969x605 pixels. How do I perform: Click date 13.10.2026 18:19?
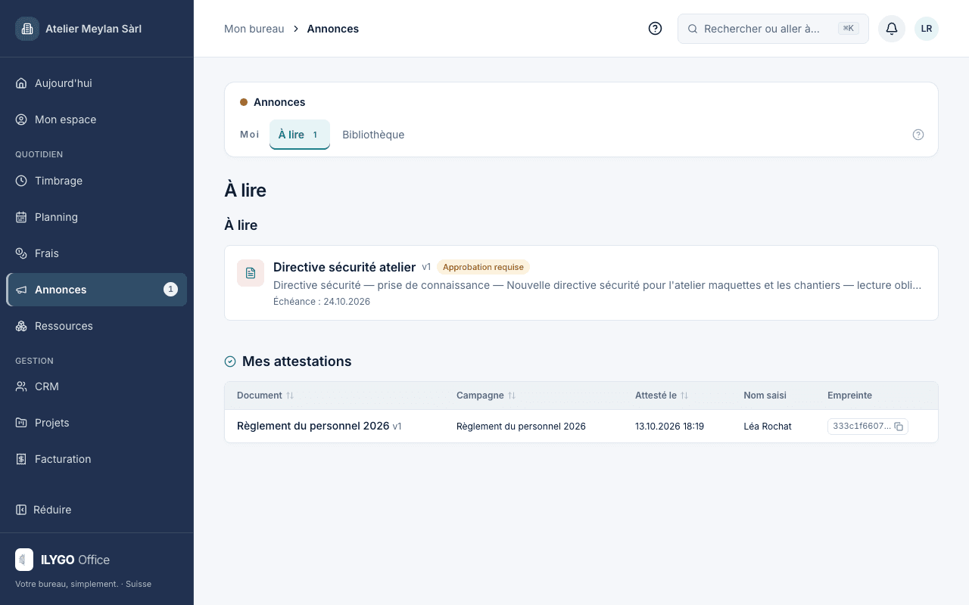669,427
